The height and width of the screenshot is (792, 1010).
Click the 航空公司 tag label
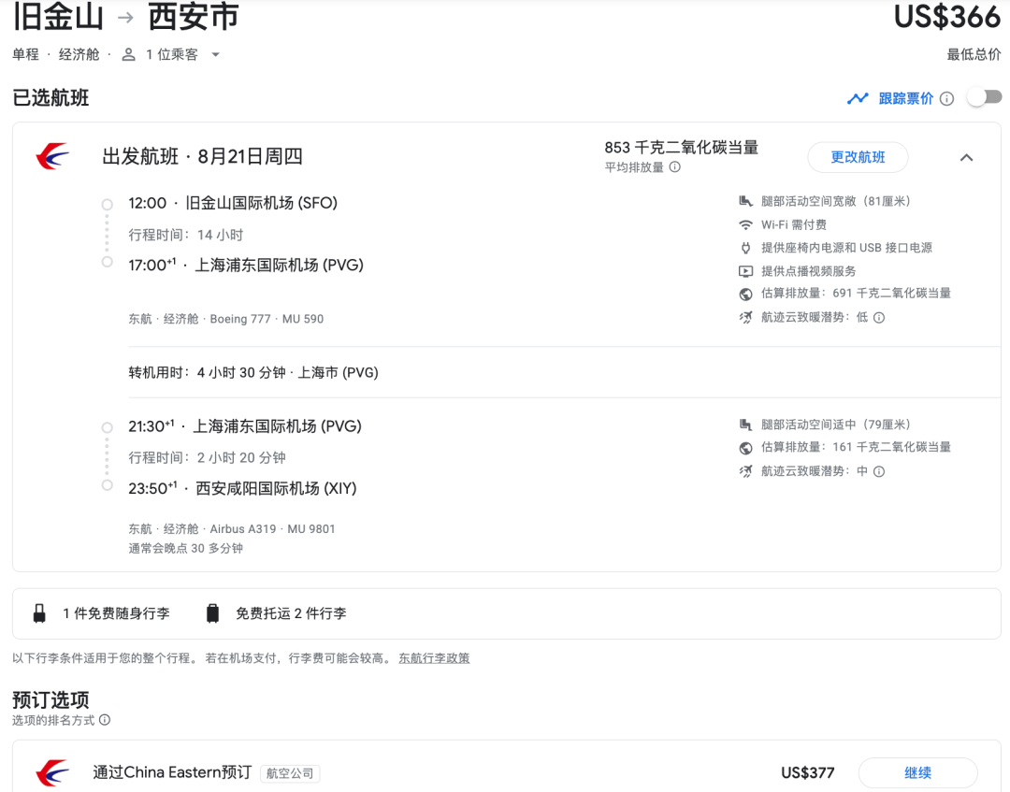click(x=290, y=773)
